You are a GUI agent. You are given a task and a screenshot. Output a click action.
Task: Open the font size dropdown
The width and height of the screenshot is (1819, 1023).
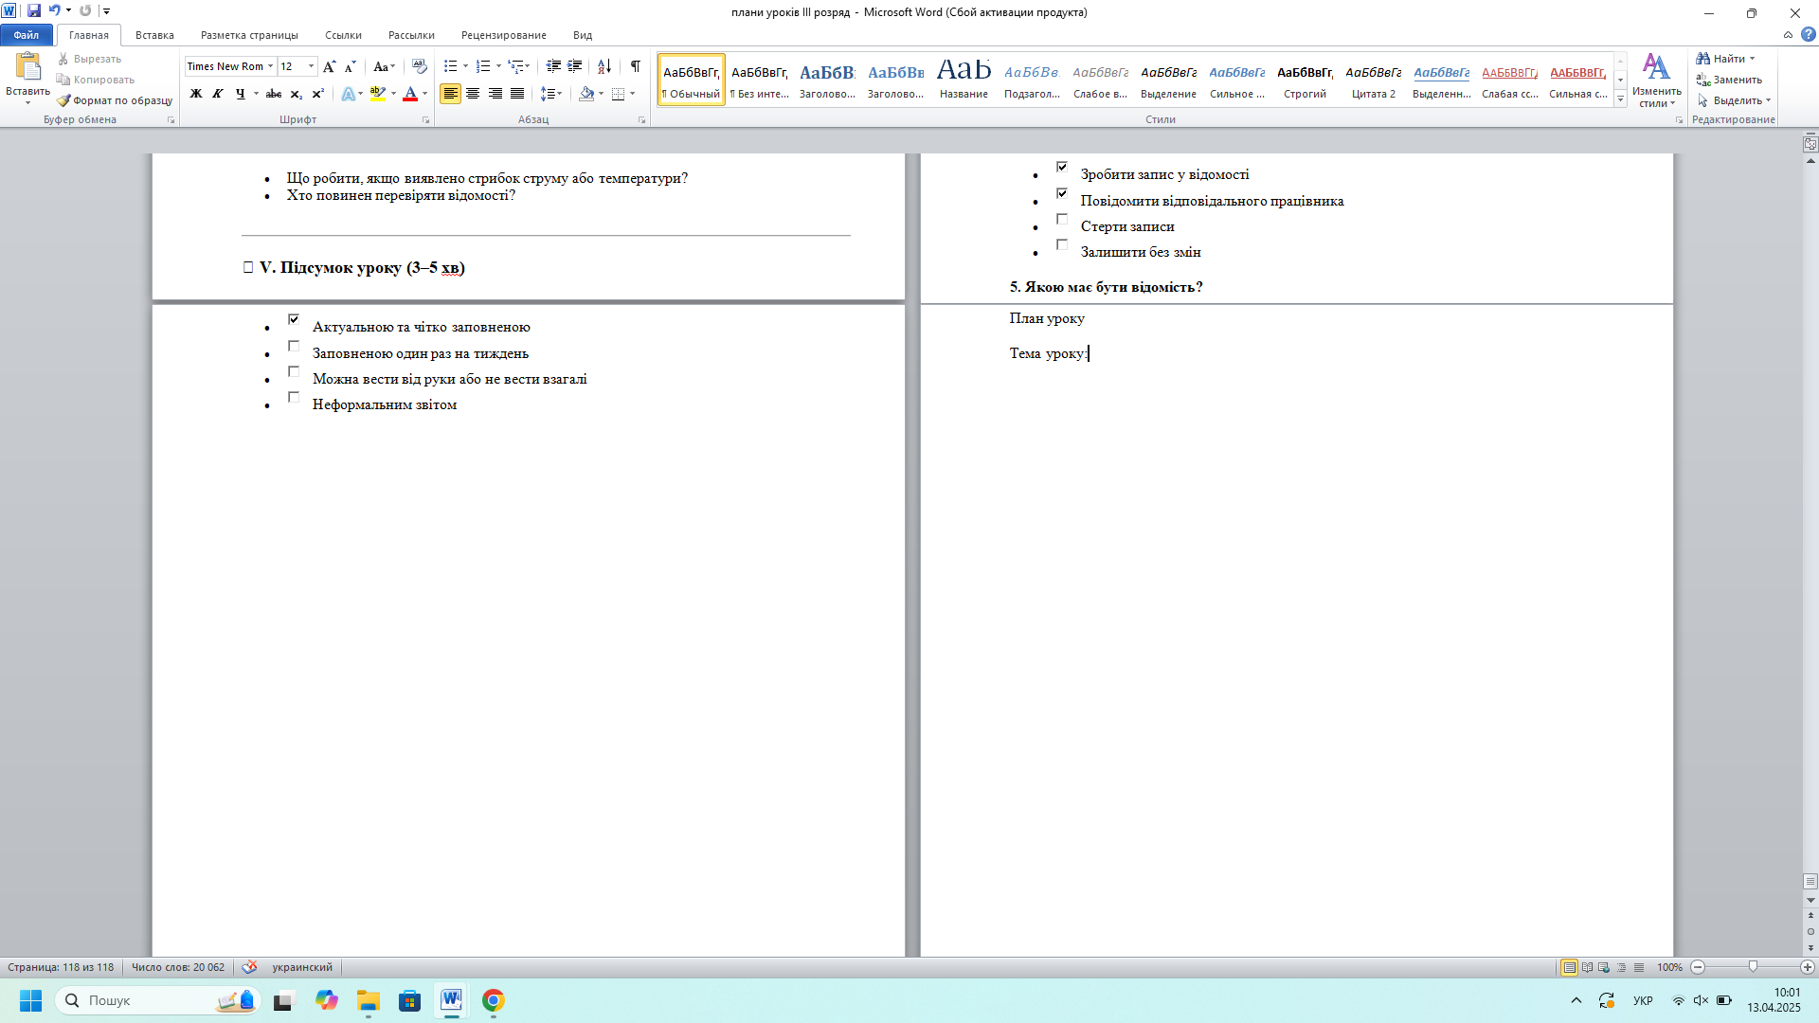(x=311, y=66)
